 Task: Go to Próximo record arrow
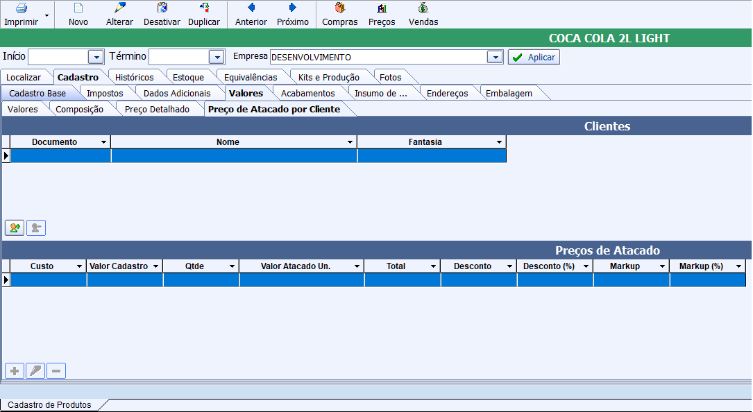tap(293, 8)
